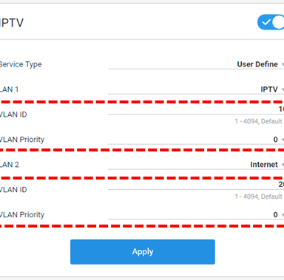Click the 1 - 4094 hint under LAN 2
Viewport: 284px width, 280px height.
pos(259,197)
